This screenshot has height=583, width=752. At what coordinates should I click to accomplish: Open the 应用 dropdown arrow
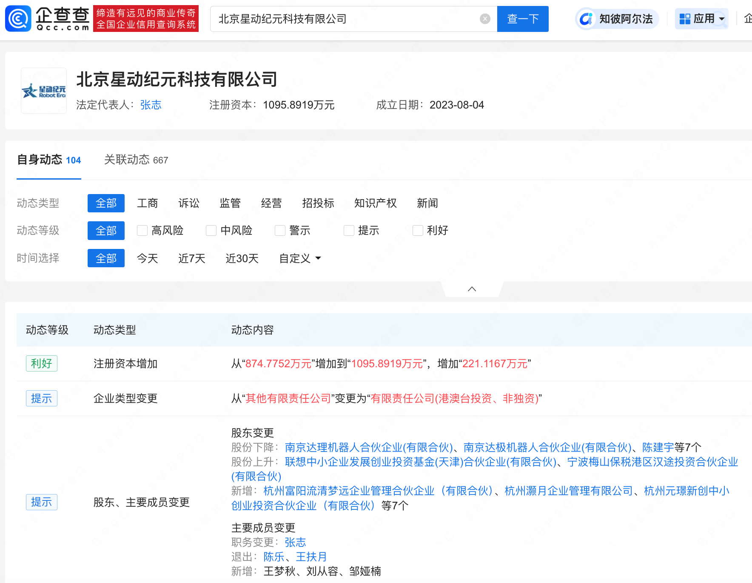click(x=722, y=19)
